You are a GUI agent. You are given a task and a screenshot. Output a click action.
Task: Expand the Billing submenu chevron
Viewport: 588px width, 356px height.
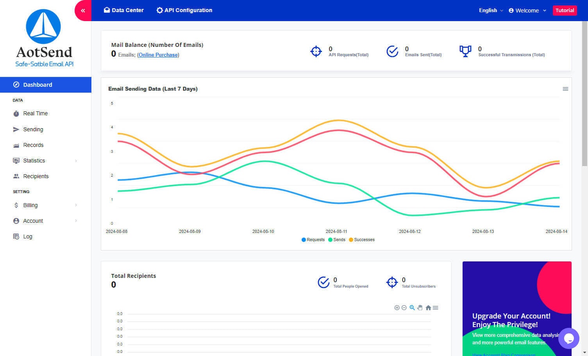(x=76, y=205)
